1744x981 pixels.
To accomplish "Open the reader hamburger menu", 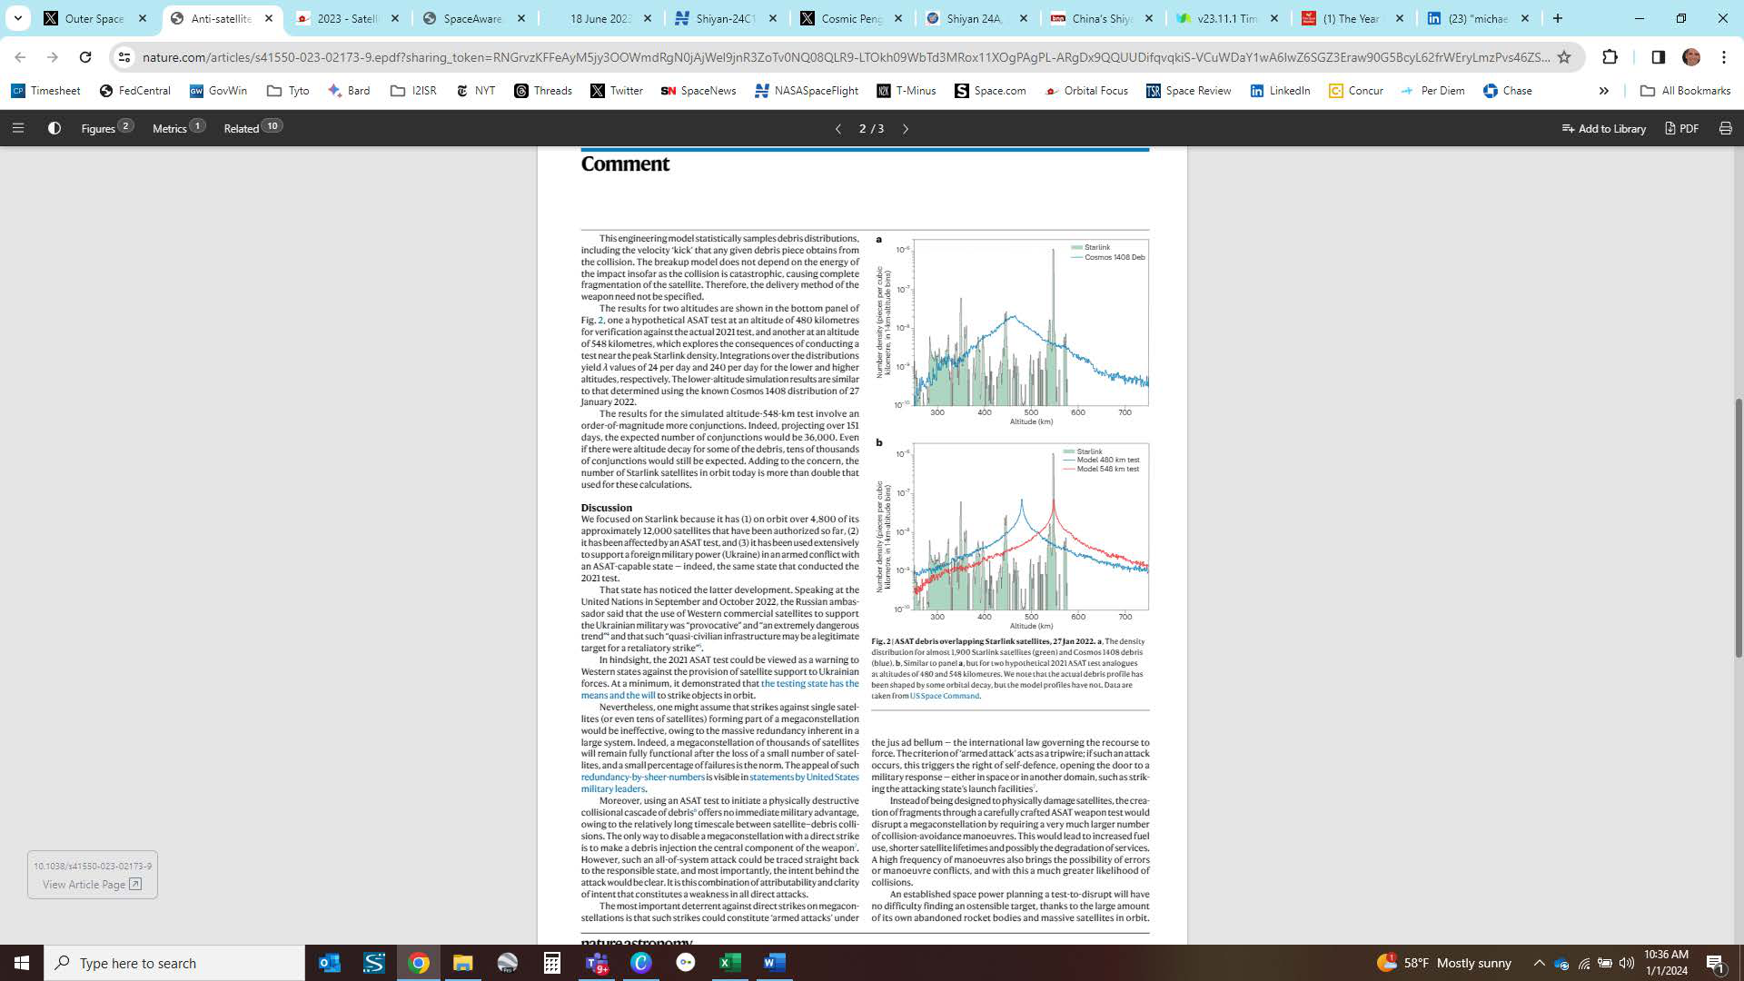I will click(17, 128).
